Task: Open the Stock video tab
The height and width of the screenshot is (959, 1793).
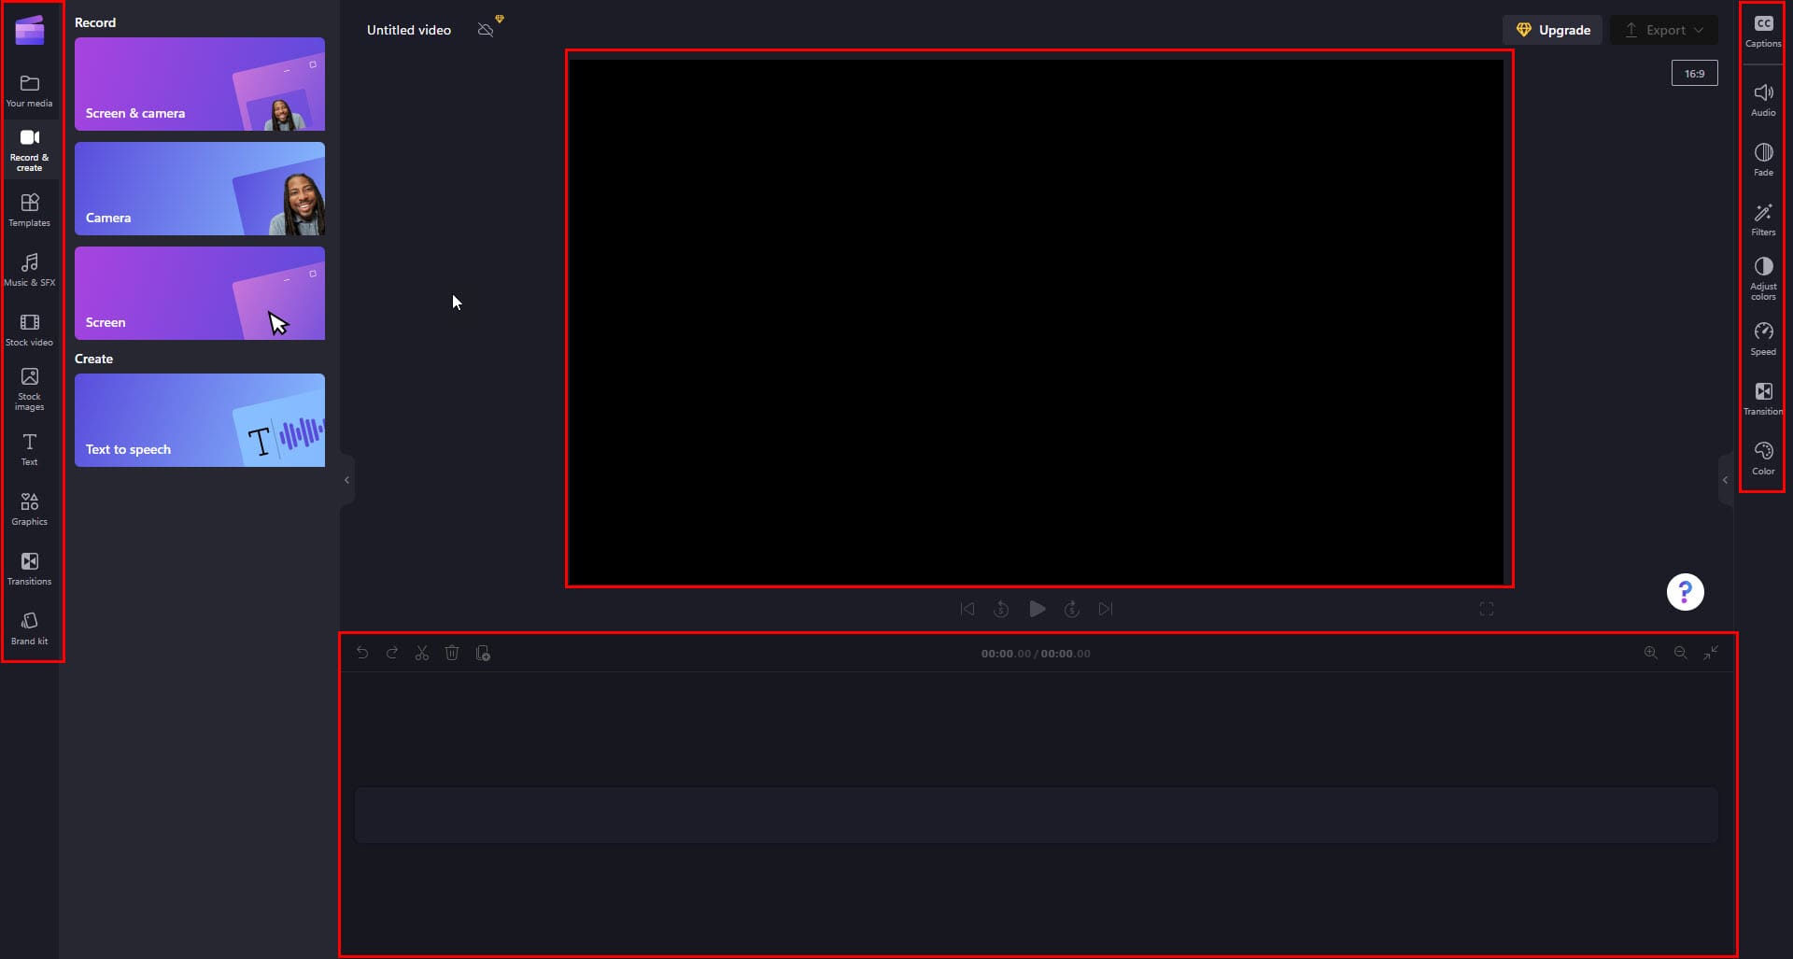Action: (30, 330)
